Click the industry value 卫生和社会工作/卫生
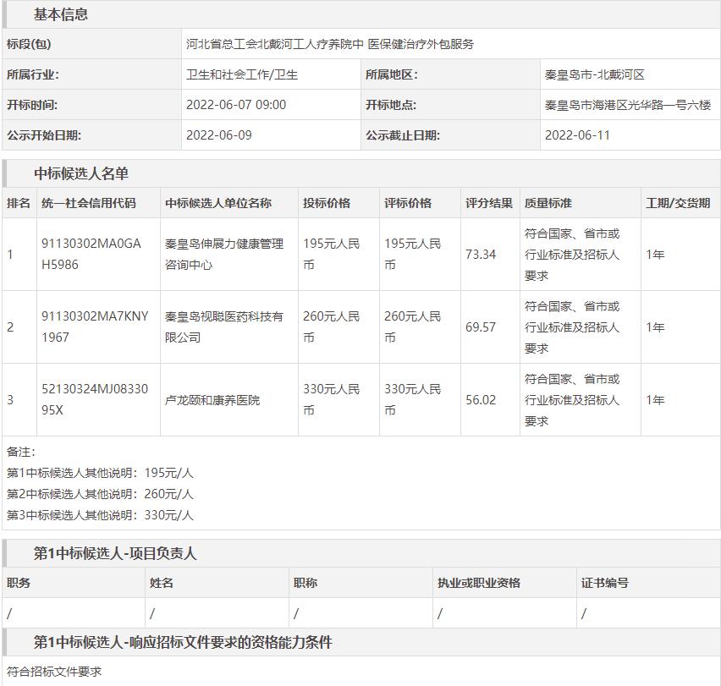The height and width of the screenshot is (686, 721). click(x=242, y=74)
